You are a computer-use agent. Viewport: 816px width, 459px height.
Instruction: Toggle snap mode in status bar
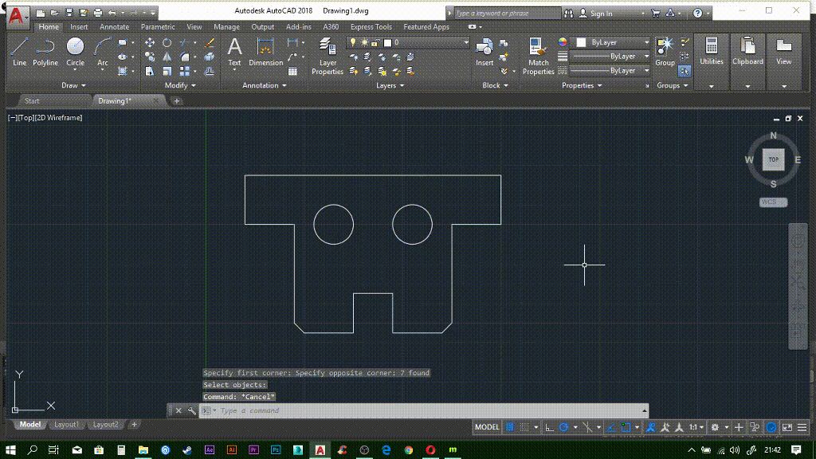[524, 427]
